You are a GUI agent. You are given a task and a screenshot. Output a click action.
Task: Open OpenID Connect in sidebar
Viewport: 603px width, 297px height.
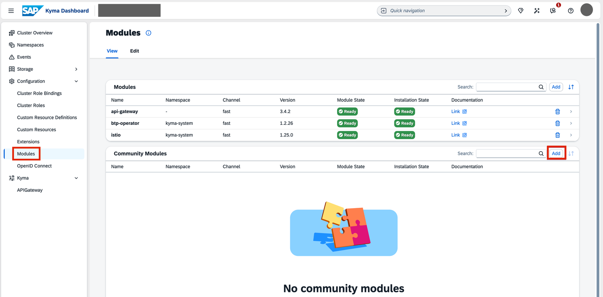[x=34, y=166]
